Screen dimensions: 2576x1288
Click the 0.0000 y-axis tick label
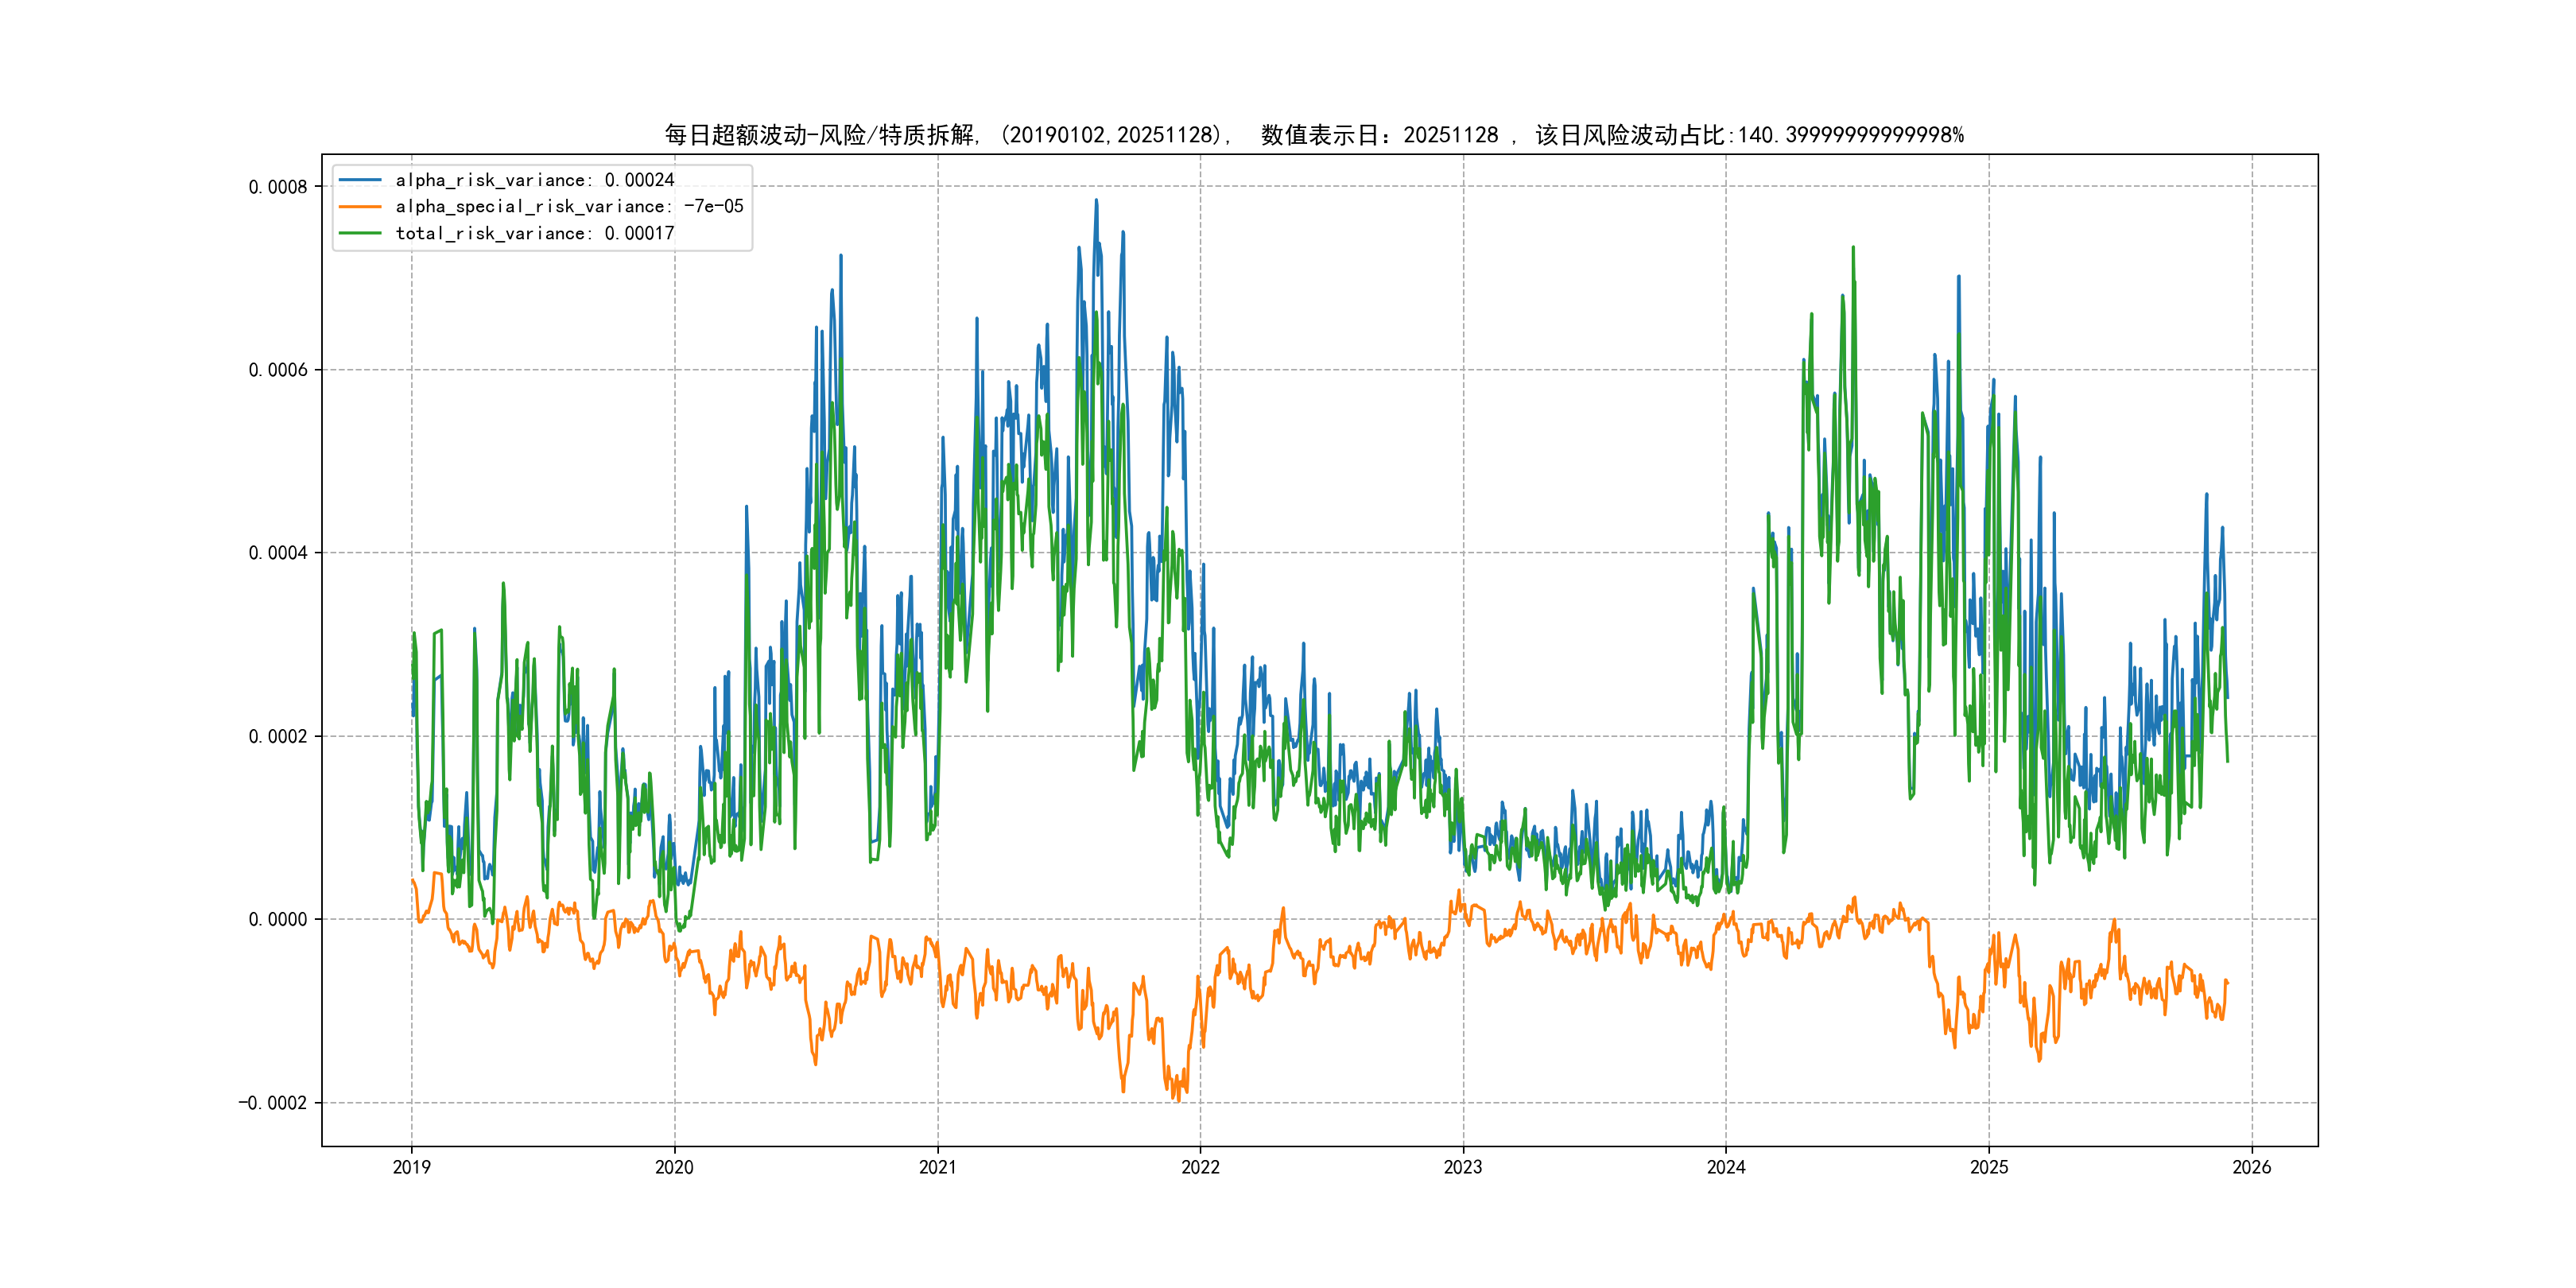278,919
